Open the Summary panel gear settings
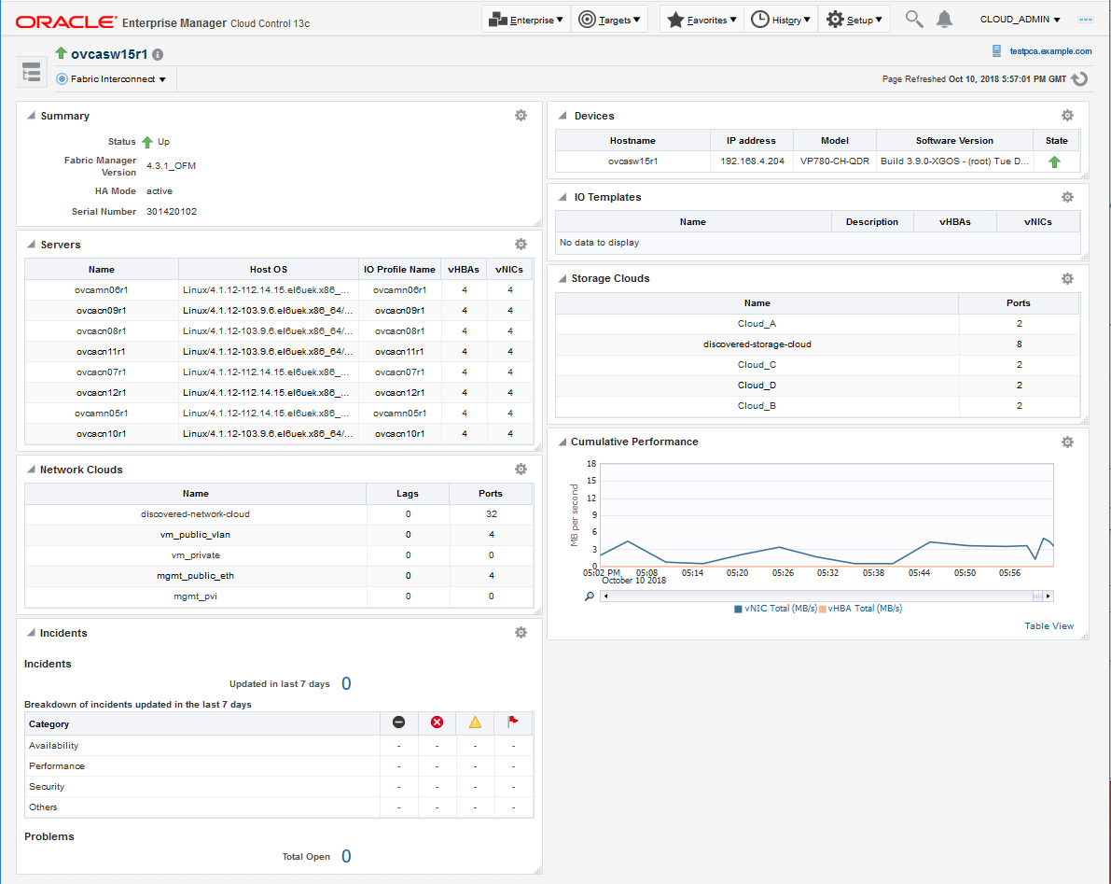This screenshot has height=884, width=1111. pyautogui.click(x=521, y=116)
